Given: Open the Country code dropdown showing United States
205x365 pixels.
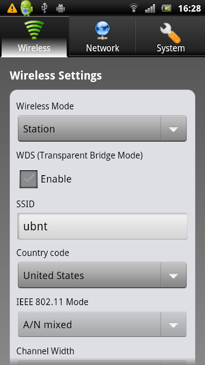Looking at the screenshot, I should (102, 275).
